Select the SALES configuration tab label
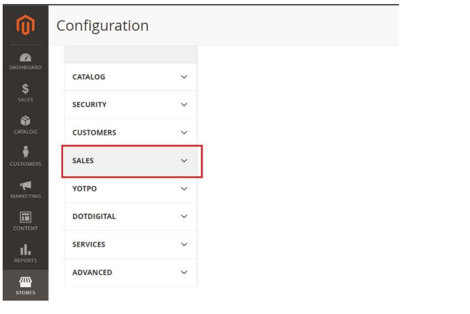This screenshot has width=470, height=314. coord(83,160)
